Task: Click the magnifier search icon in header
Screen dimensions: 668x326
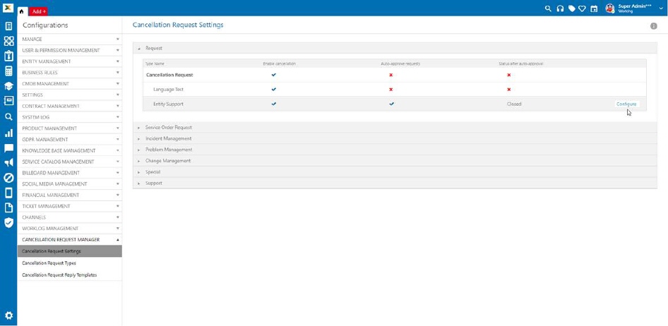Action: (x=548, y=8)
